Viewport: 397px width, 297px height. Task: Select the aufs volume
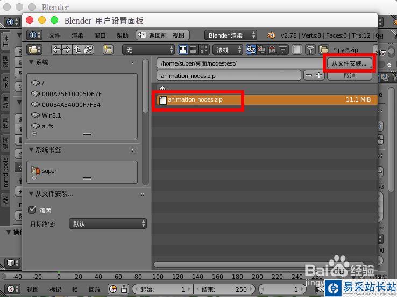[x=42, y=126]
